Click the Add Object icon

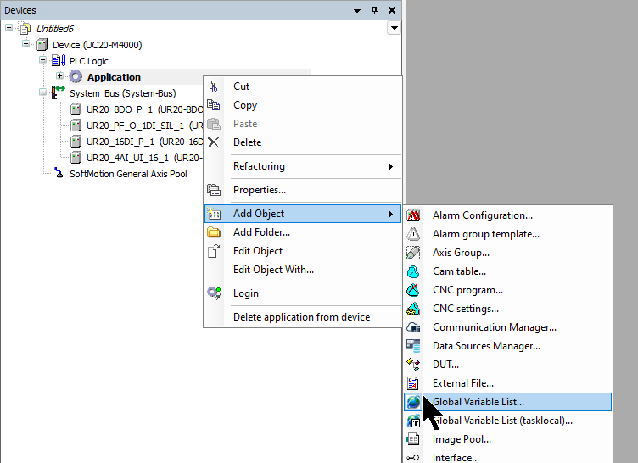214,213
